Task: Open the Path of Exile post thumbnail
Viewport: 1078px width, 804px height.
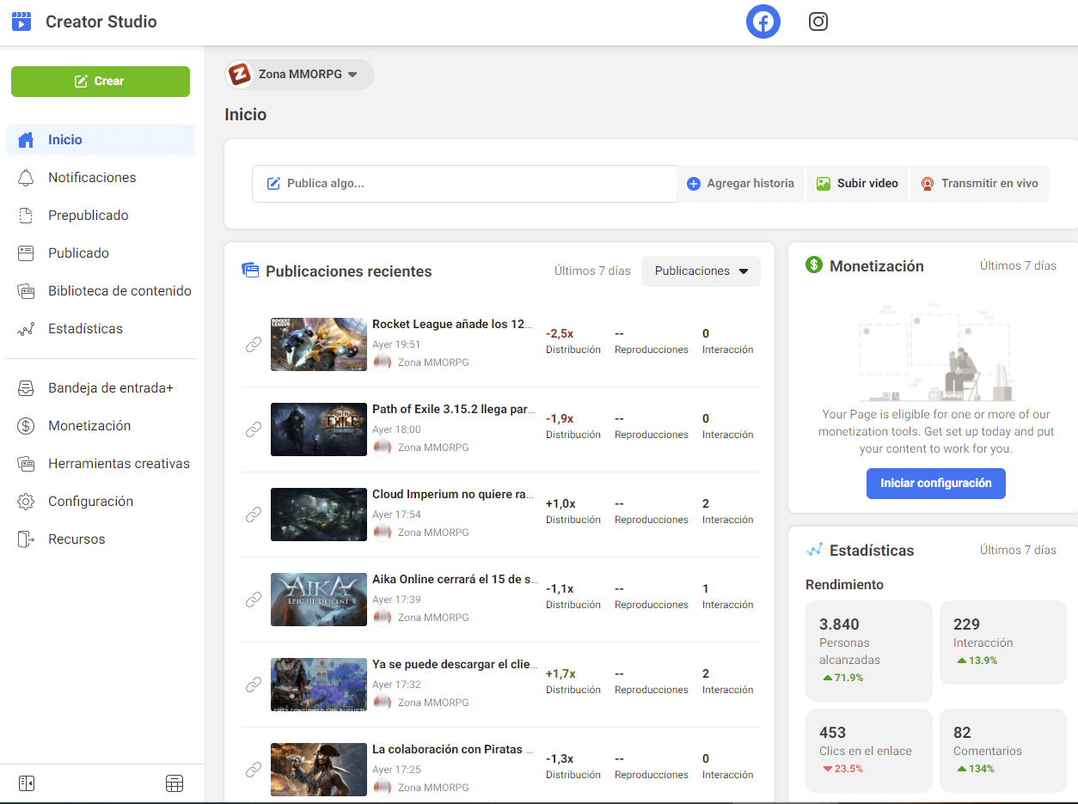Action: pyautogui.click(x=319, y=429)
